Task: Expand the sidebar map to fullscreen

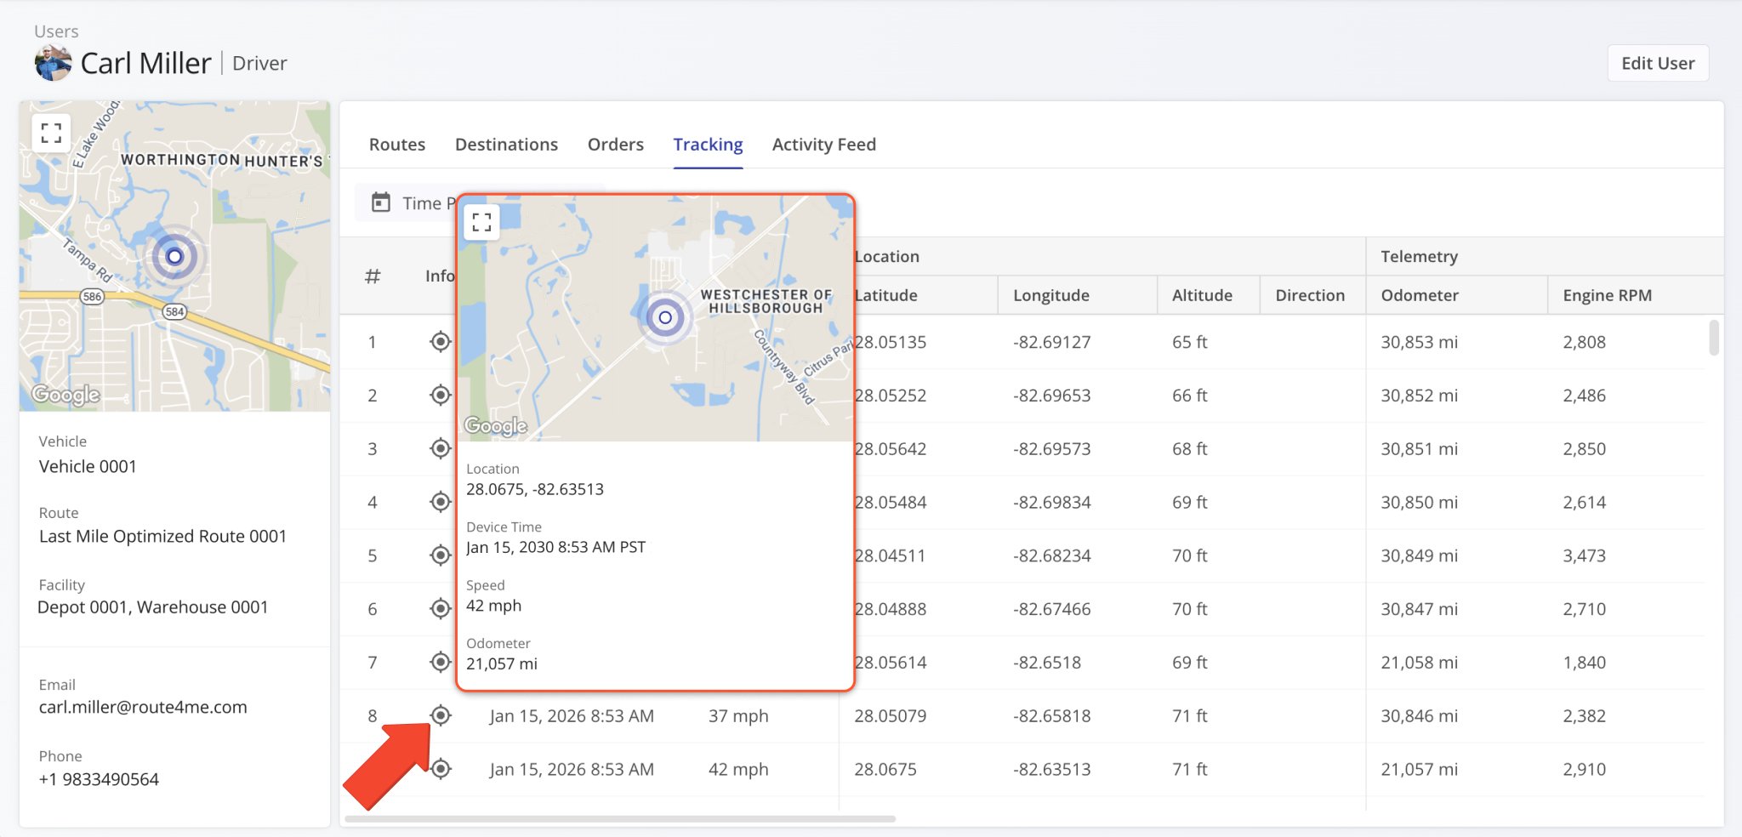Action: click(x=51, y=134)
